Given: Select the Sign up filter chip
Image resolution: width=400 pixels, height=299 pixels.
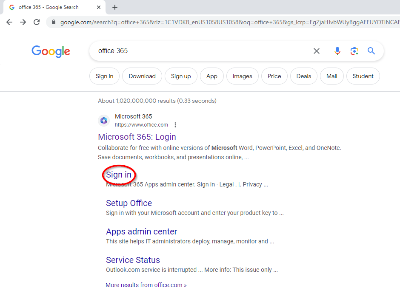Looking at the screenshot, I should (181, 76).
